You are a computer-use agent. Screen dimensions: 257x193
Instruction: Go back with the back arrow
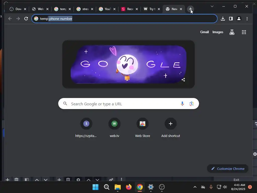10,19
